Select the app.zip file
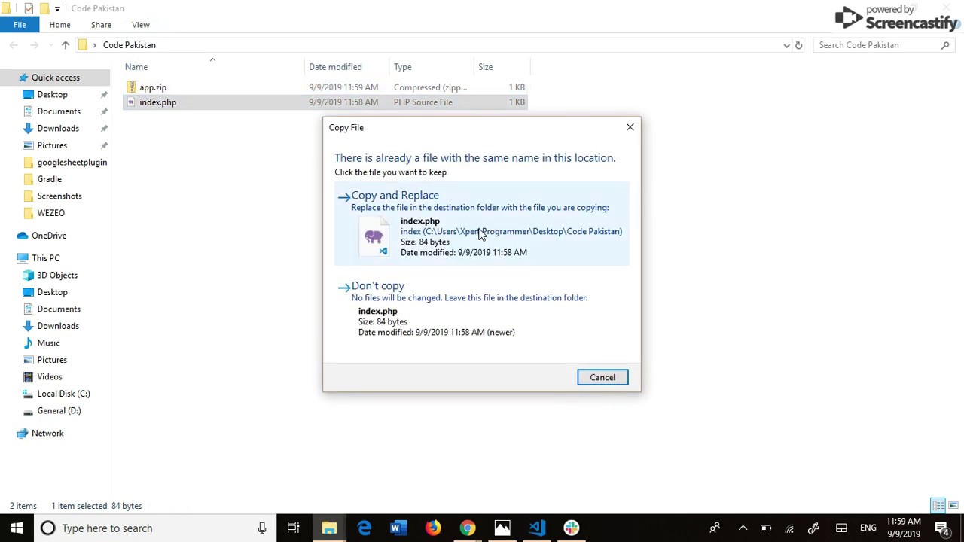 (325, 87)
